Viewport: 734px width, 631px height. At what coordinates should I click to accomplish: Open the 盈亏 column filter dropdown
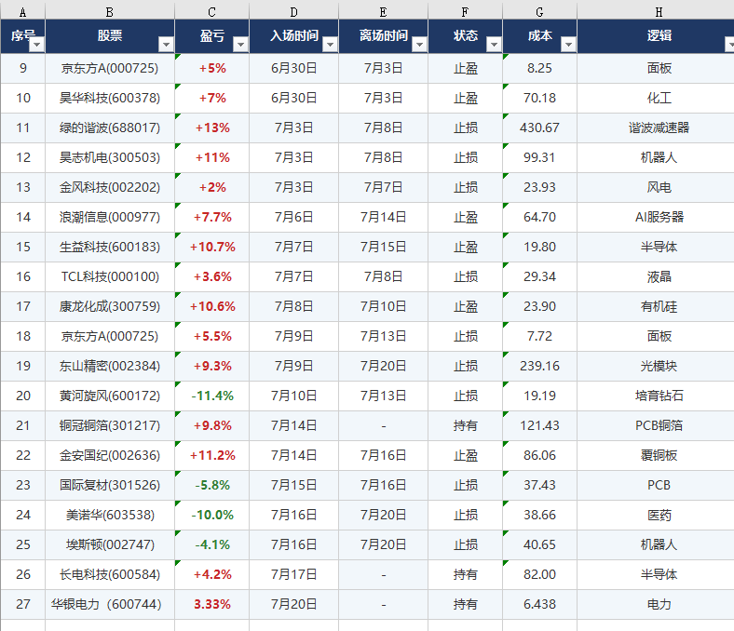(x=240, y=45)
